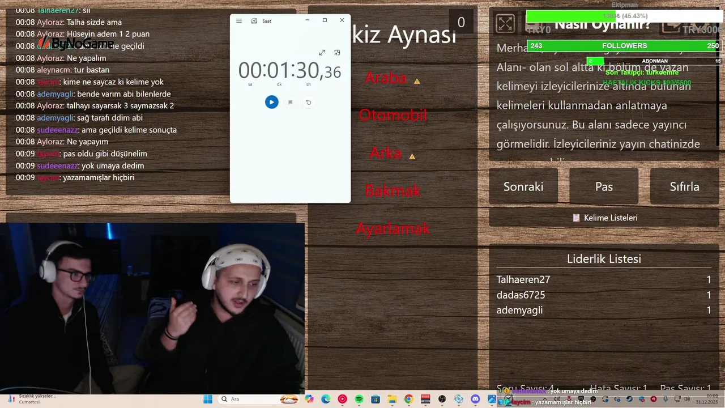This screenshot has height=408, width=725.
Task: Click ademyagli in the leaderboard
Action: [519, 310]
